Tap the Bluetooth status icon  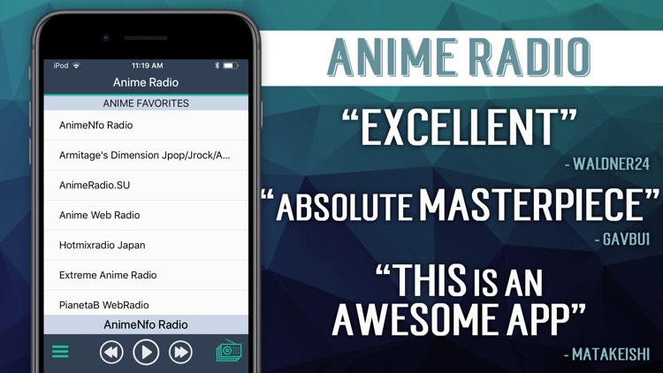[217, 65]
